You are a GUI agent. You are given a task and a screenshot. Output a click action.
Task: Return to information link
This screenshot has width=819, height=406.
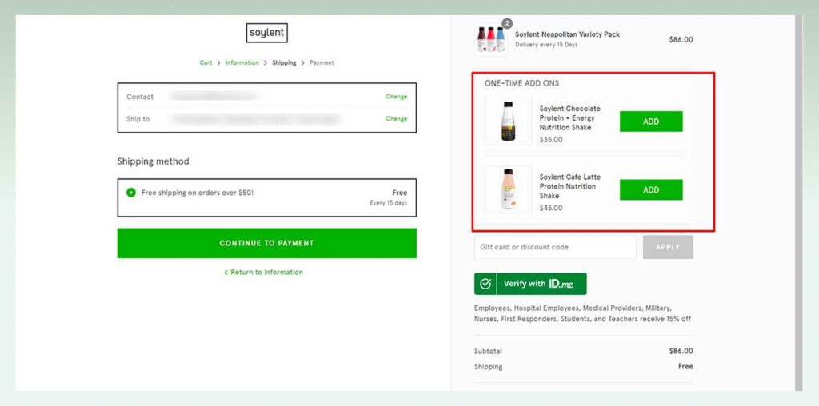coord(263,272)
